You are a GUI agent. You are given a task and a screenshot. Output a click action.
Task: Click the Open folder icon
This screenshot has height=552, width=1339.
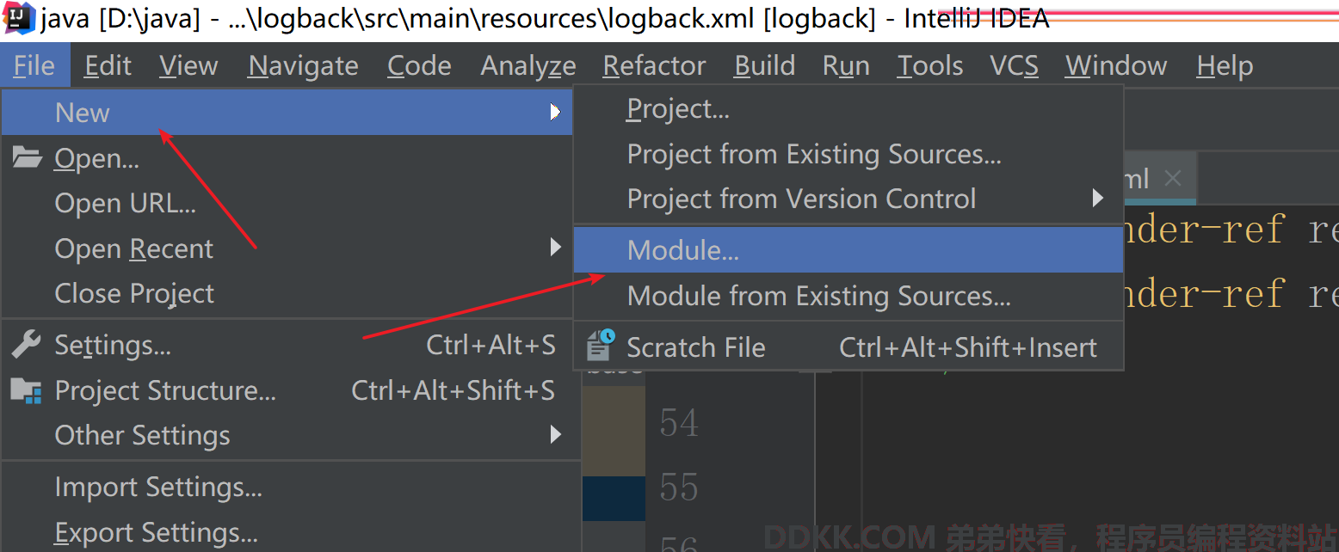27,158
